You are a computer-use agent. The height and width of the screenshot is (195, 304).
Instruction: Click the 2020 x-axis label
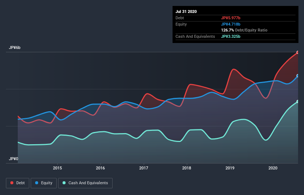pyautogui.click(x=273, y=168)
